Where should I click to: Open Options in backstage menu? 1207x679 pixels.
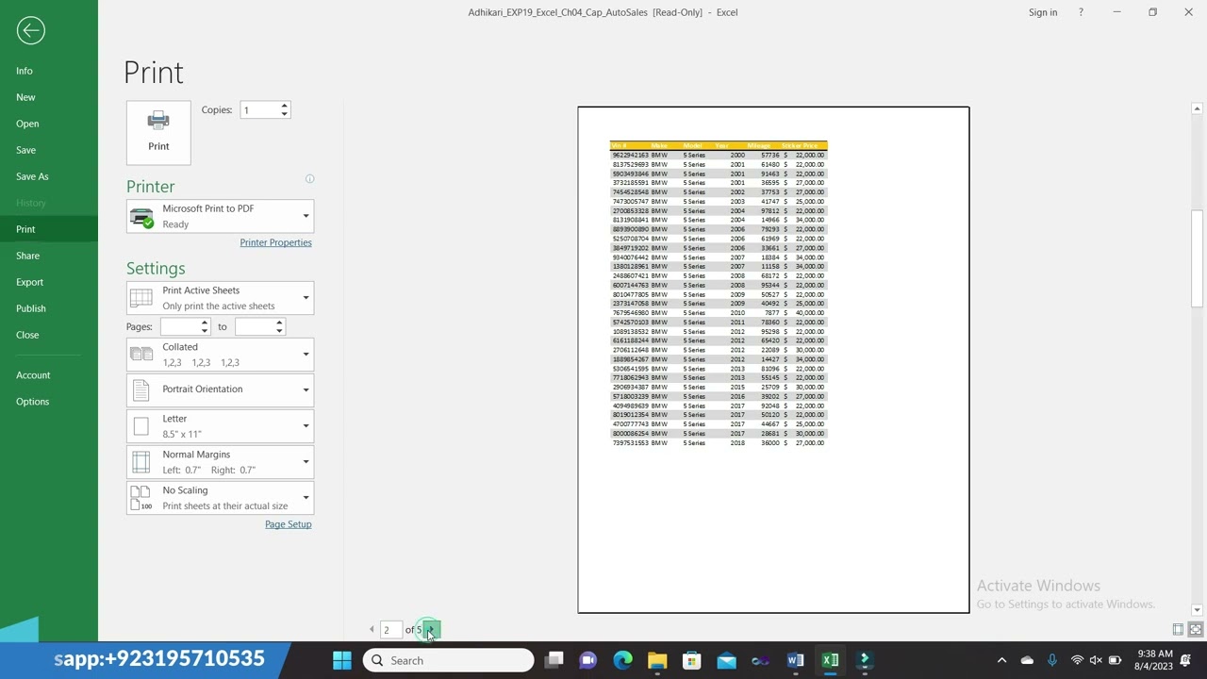pyautogui.click(x=49, y=402)
